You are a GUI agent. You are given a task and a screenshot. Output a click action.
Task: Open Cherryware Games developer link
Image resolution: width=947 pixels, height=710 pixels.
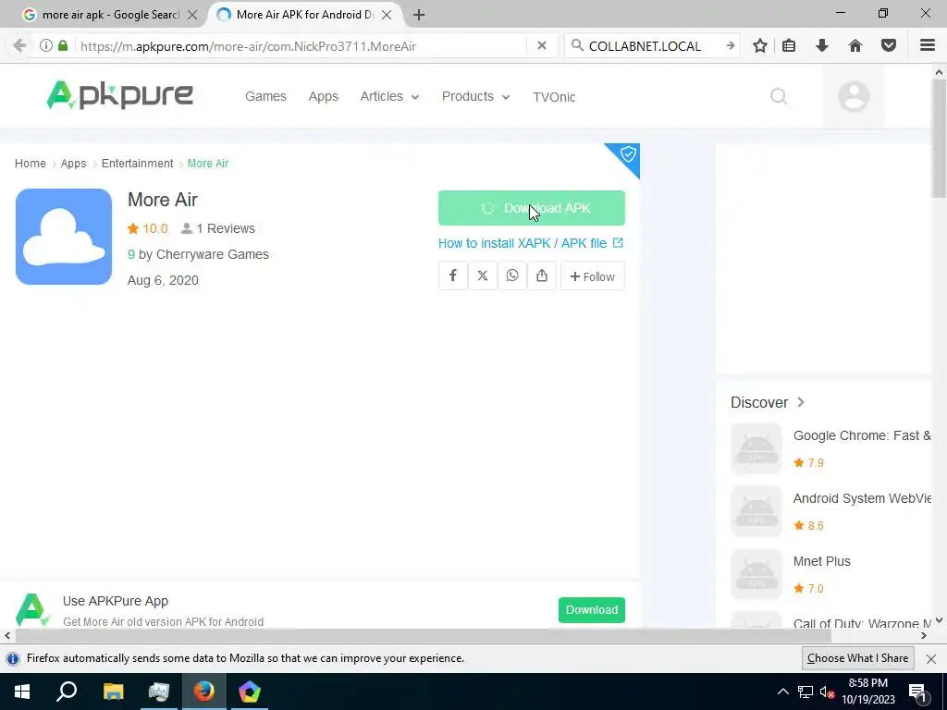(x=212, y=255)
